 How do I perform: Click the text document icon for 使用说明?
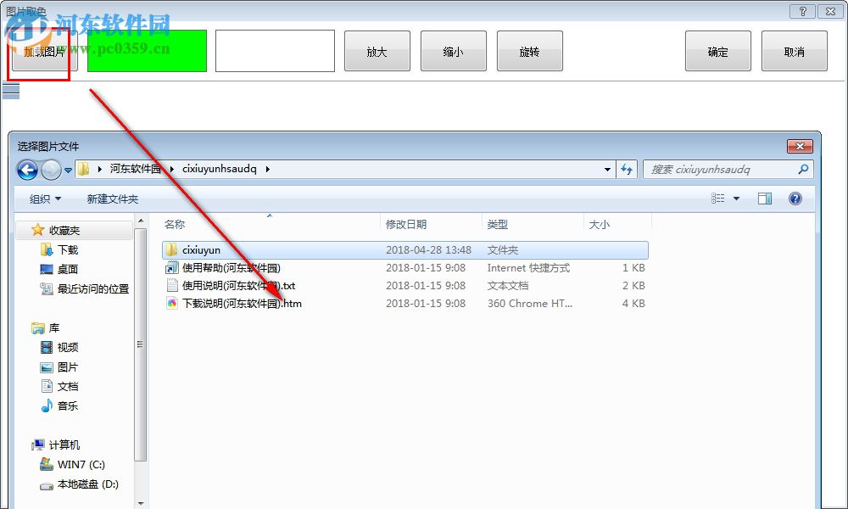[x=172, y=285]
